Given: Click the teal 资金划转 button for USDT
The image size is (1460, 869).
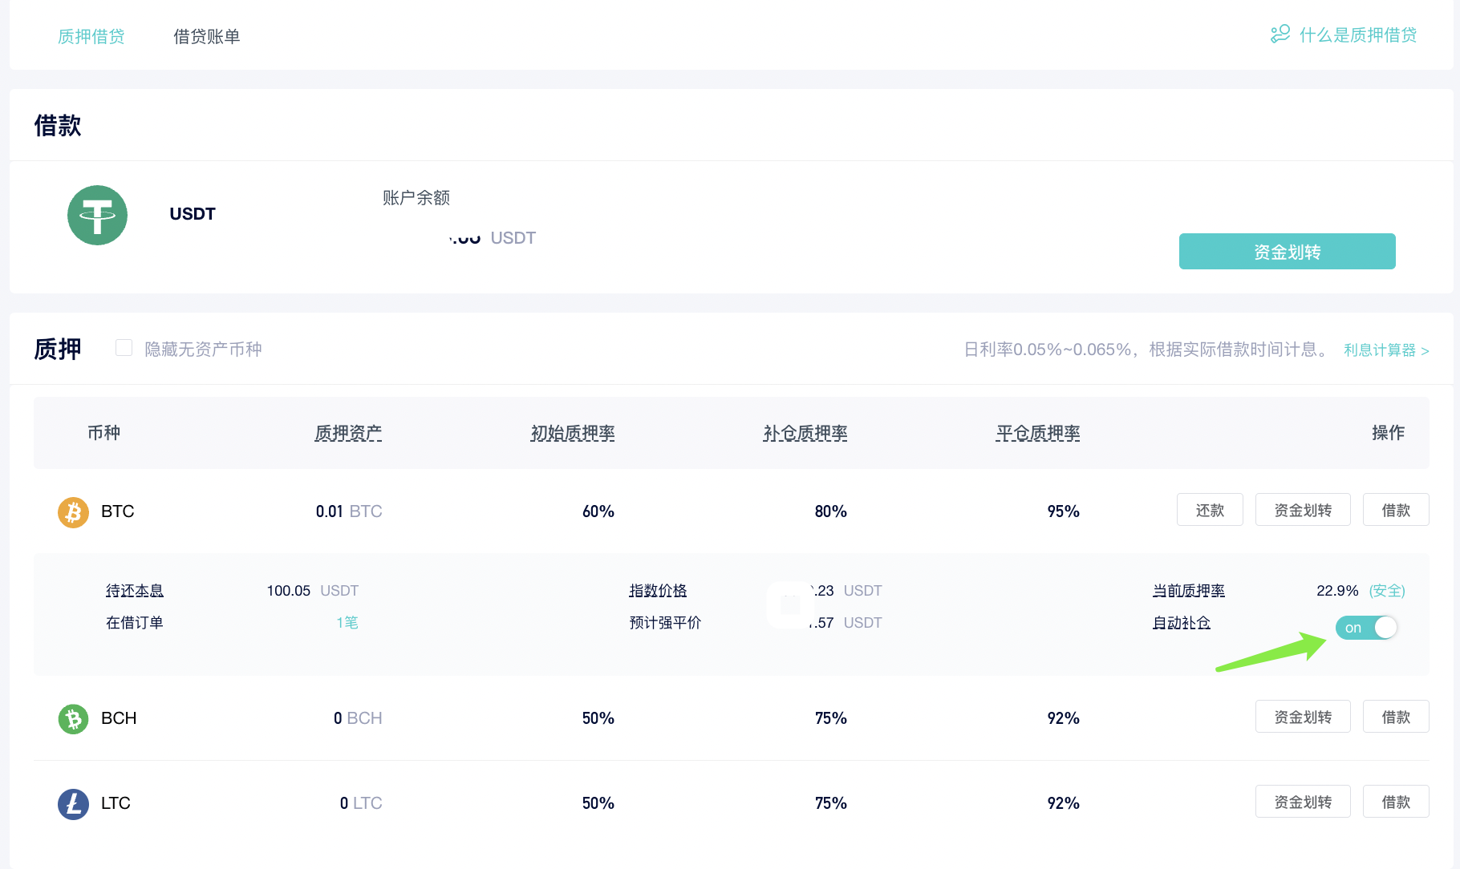Looking at the screenshot, I should tap(1288, 252).
